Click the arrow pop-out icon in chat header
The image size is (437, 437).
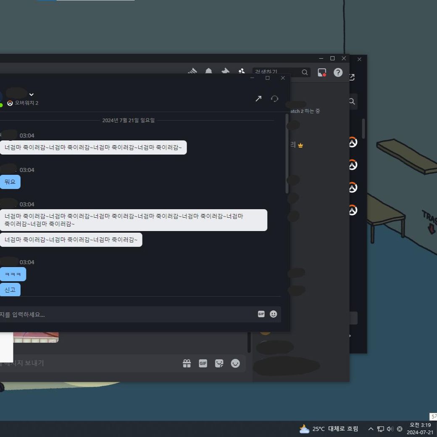pyautogui.click(x=258, y=98)
